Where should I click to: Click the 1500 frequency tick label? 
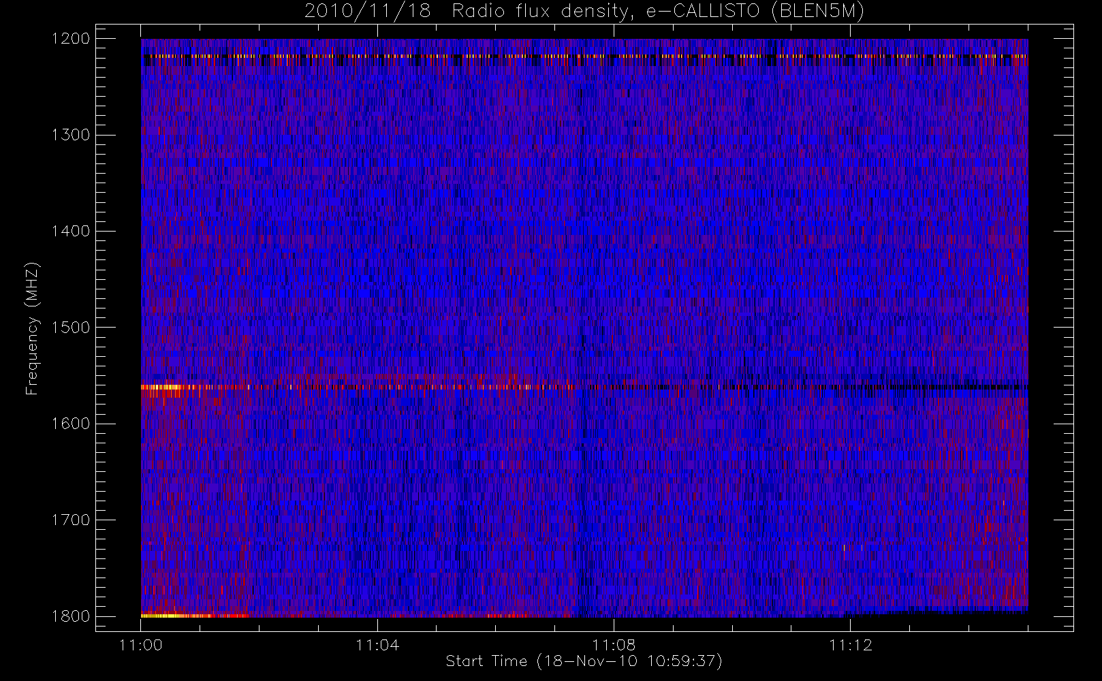(x=71, y=328)
